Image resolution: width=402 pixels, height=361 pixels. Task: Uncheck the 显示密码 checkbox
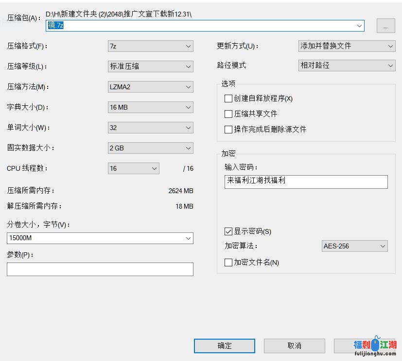click(228, 231)
